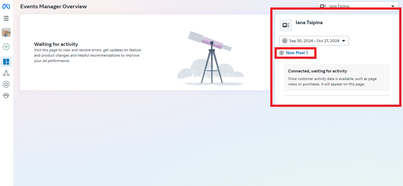The image size is (403, 186).
Task: Click the Meta logo icon
Action: (6, 6)
